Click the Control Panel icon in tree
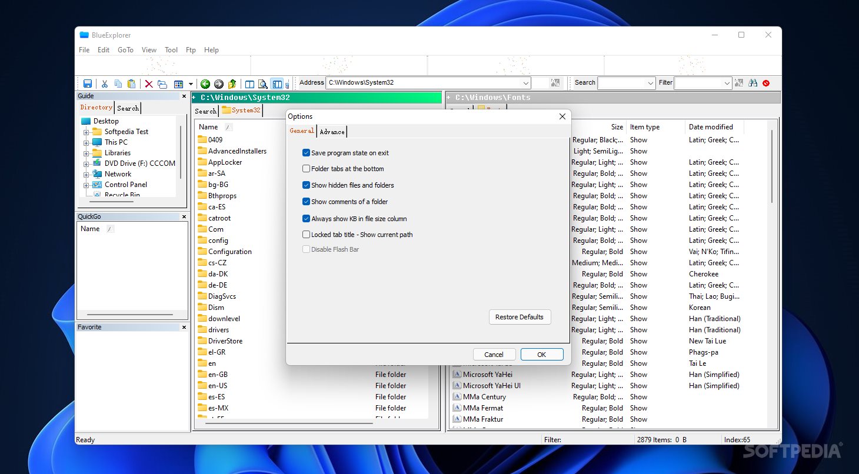 [x=97, y=185]
